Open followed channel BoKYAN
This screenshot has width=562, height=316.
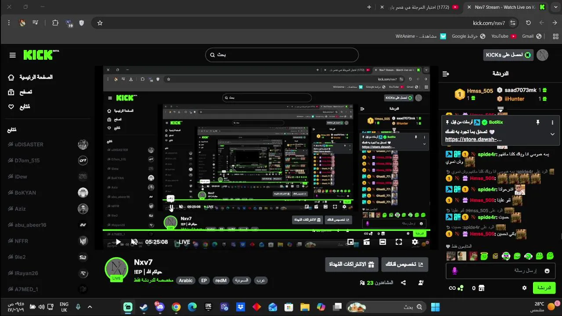coord(48,193)
